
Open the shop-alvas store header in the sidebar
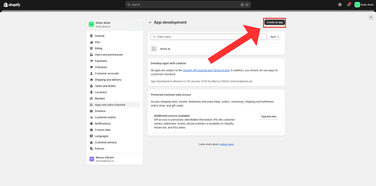[x=115, y=24]
